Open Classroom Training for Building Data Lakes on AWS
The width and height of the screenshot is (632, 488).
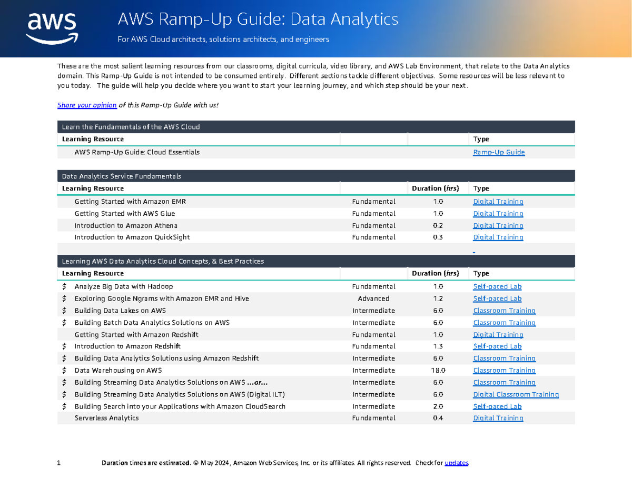click(504, 311)
